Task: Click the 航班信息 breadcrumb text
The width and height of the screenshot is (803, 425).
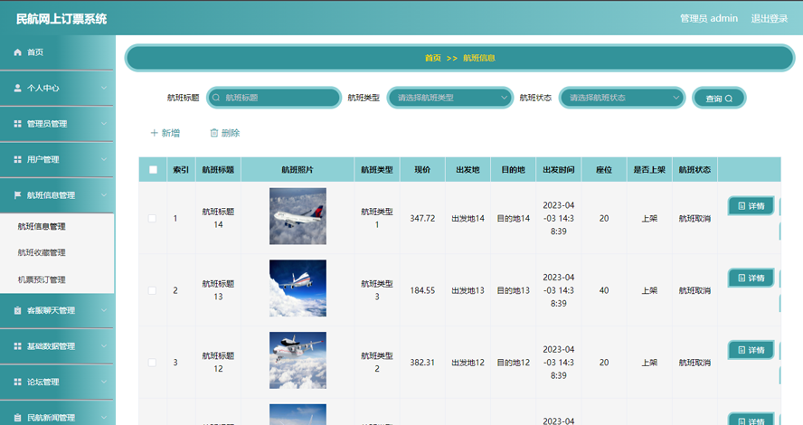Action: point(479,58)
